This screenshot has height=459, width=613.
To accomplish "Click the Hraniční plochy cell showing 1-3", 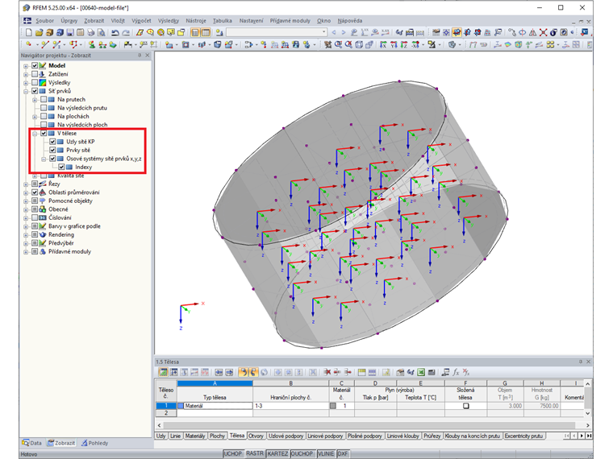I will click(x=291, y=406).
